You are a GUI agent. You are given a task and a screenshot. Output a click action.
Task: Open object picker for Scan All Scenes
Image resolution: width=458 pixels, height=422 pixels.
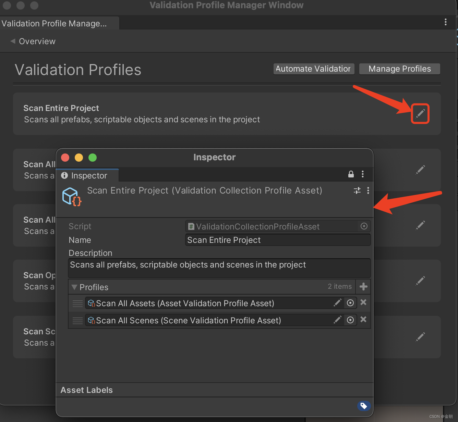coord(350,320)
